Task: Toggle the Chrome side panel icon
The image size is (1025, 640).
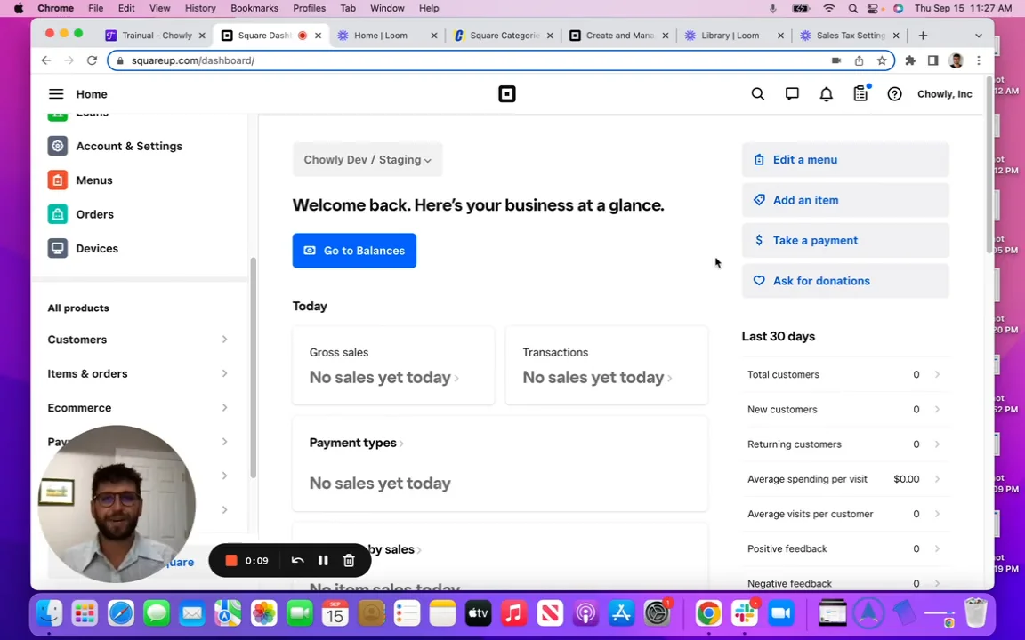Action: pyautogui.click(x=932, y=60)
